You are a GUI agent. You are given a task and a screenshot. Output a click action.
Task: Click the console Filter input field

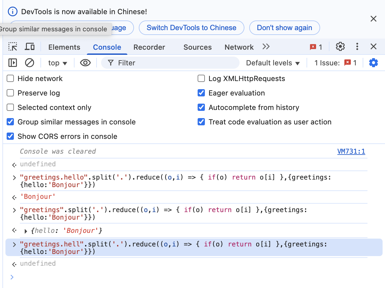[170, 63]
